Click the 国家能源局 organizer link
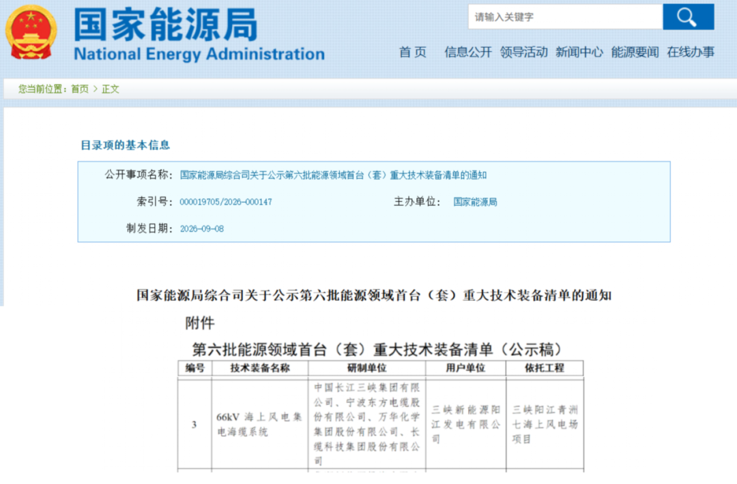 475,202
